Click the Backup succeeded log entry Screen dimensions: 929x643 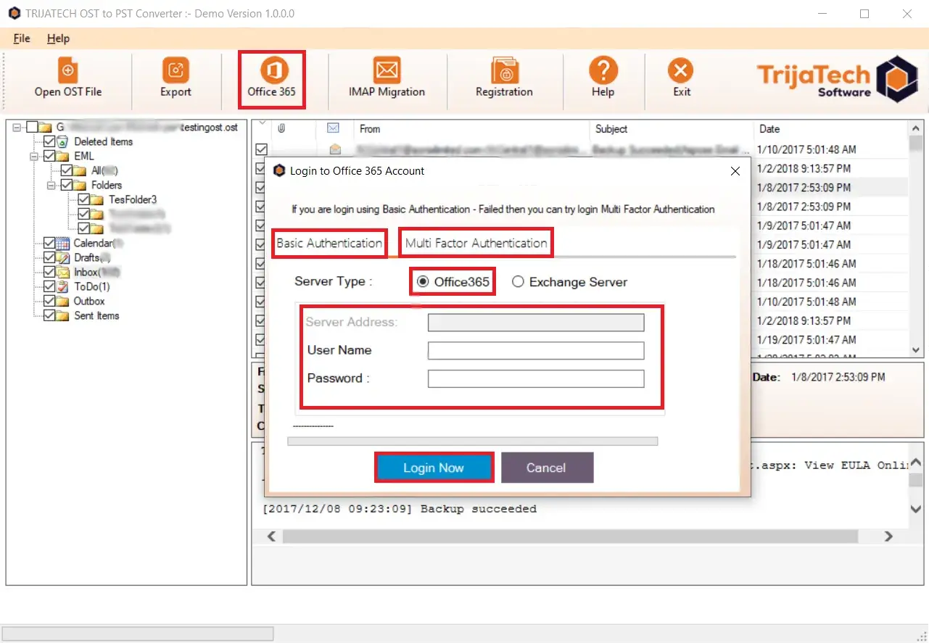point(400,509)
